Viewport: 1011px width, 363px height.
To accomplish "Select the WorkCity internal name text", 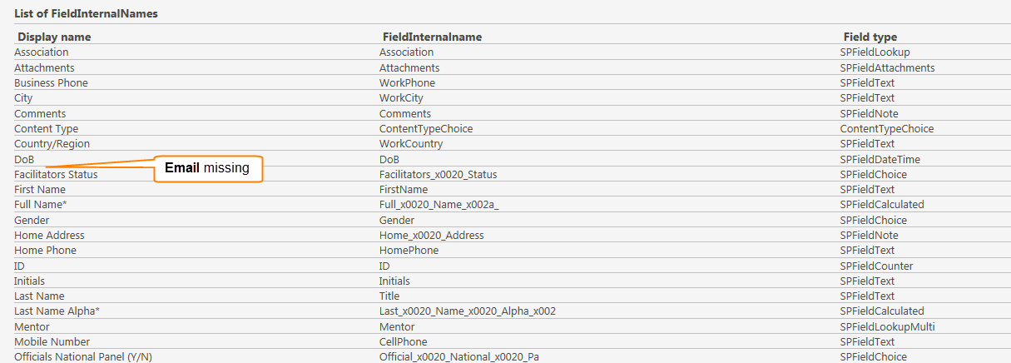I will (x=401, y=98).
